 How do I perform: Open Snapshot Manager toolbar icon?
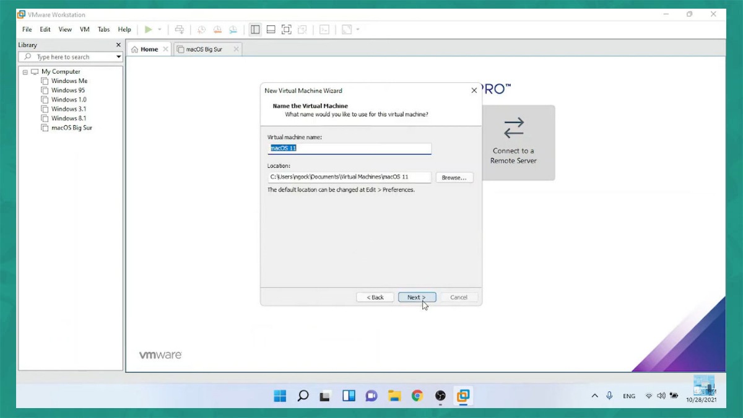click(x=233, y=29)
